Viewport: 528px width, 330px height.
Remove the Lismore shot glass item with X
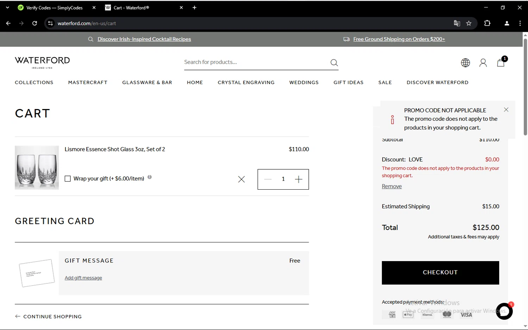point(241,179)
